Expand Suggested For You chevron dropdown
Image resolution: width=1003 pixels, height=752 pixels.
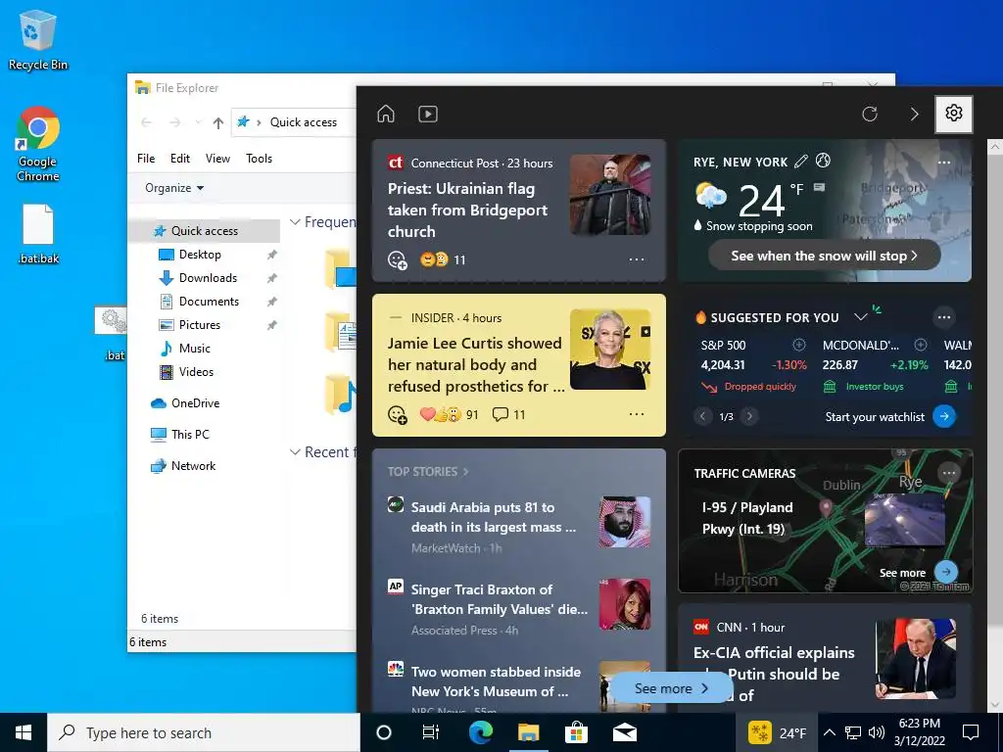(860, 317)
